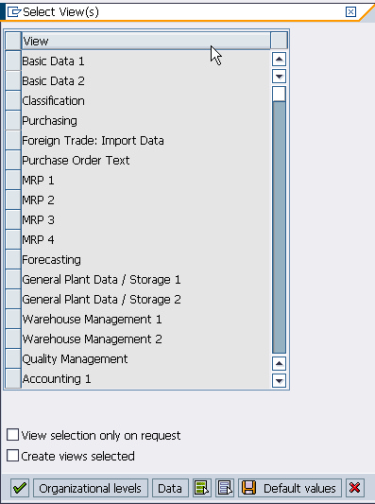Click the bottom scroll-down arrow of list
Image resolution: width=375 pixels, height=504 pixels.
point(279,381)
